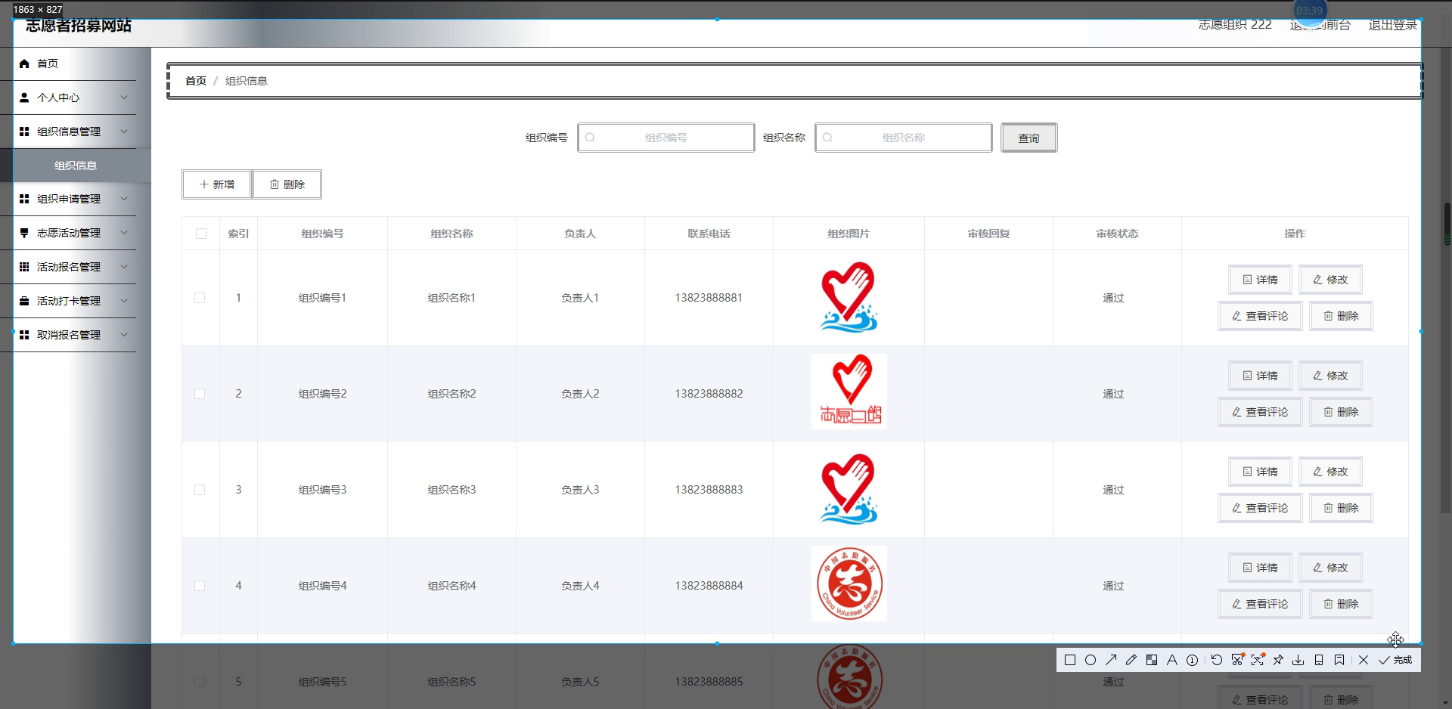Select the 组织信息 submenu item
This screenshot has height=709, width=1452.
point(76,166)
